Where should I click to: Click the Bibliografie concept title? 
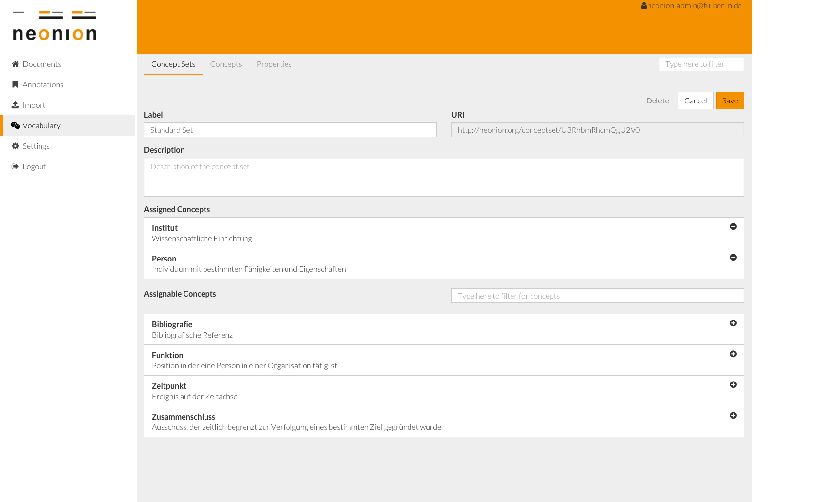point(172,324)
